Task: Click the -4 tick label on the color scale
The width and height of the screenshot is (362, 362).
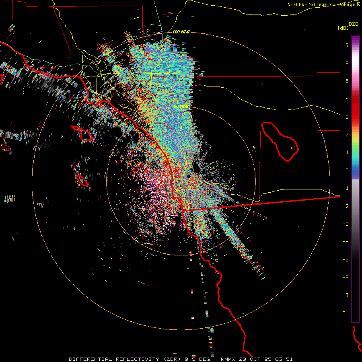Action: pyautogui.click(x=346, y=242)
